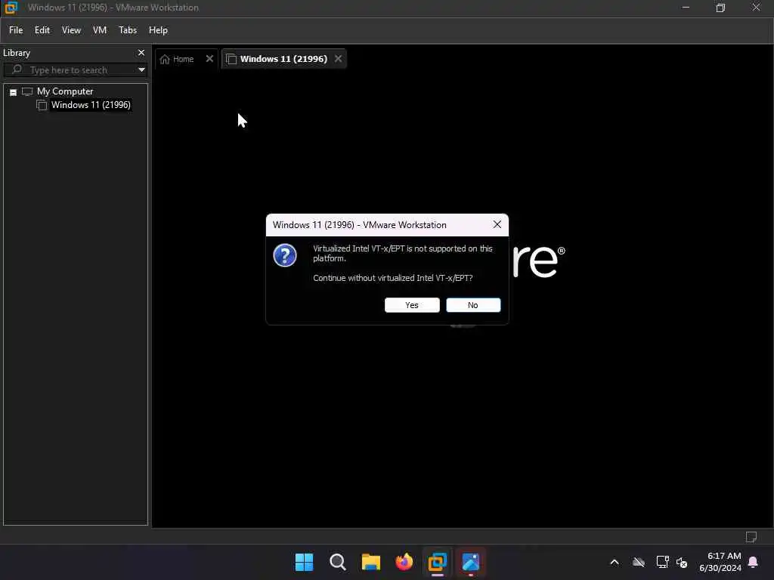Click the Home tab house icon
The height and width of the screenshot is (580, 774).
pos(165,59)
